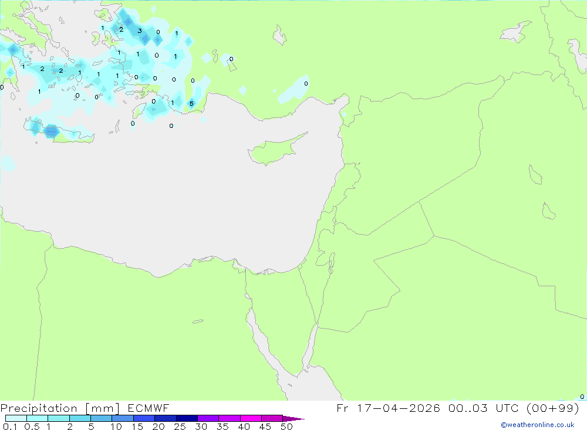The image size is (587, 430).
Task: Select the 40–45 mm magenta legend swatch
Action: pyautogui.click(x=251, y=418)
